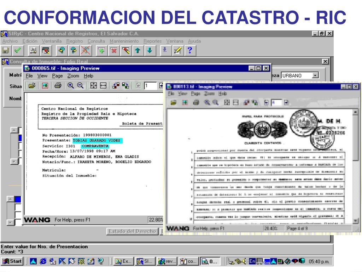362x272 pixels.
Task: Click the highlighted COMPRAVENTA text
Action: click(x=95, y=146)
